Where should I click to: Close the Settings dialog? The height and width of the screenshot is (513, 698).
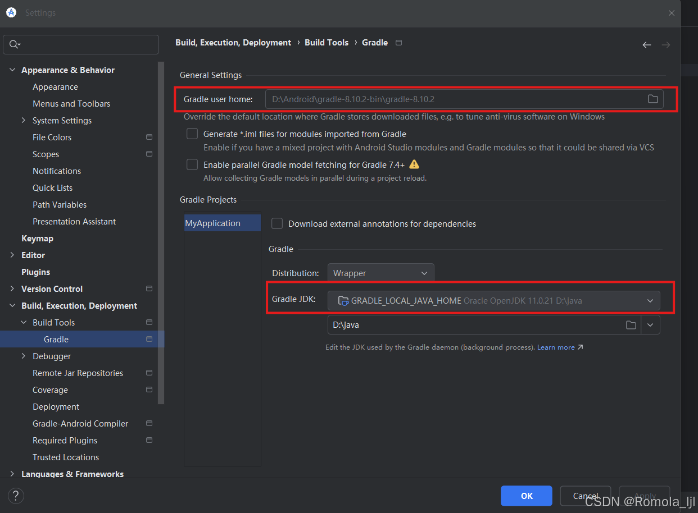tap(672, 13)
